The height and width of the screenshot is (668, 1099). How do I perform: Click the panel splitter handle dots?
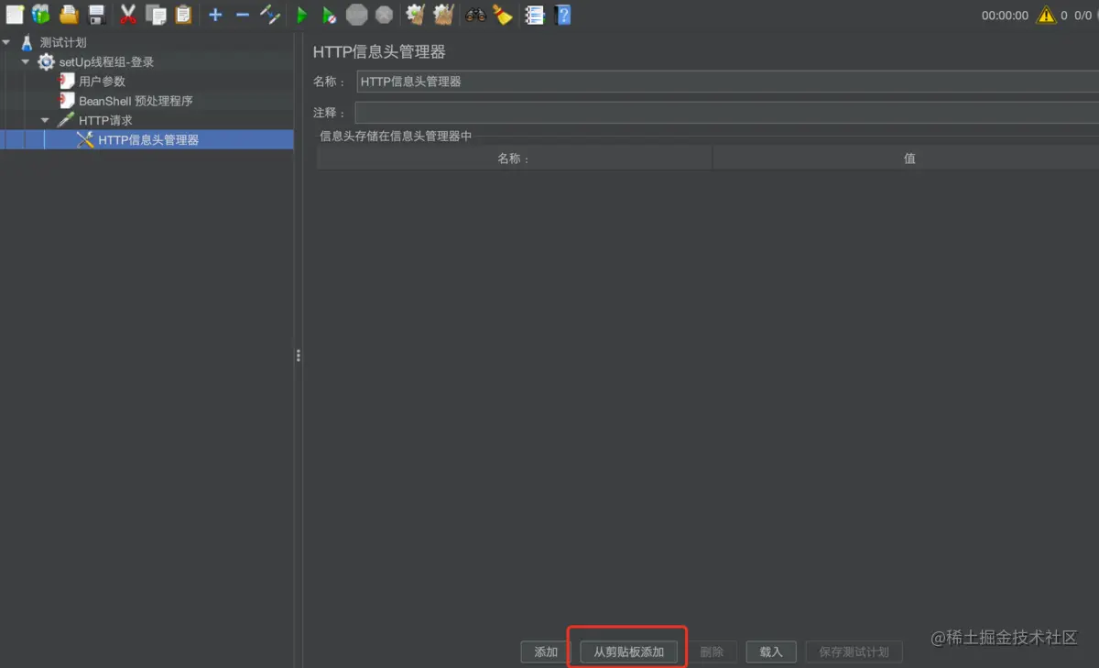(x=298, y=356)
